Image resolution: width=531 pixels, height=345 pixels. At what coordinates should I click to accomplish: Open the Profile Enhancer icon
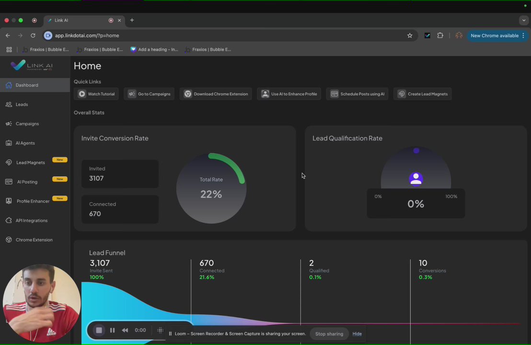[x=9, y=201]
